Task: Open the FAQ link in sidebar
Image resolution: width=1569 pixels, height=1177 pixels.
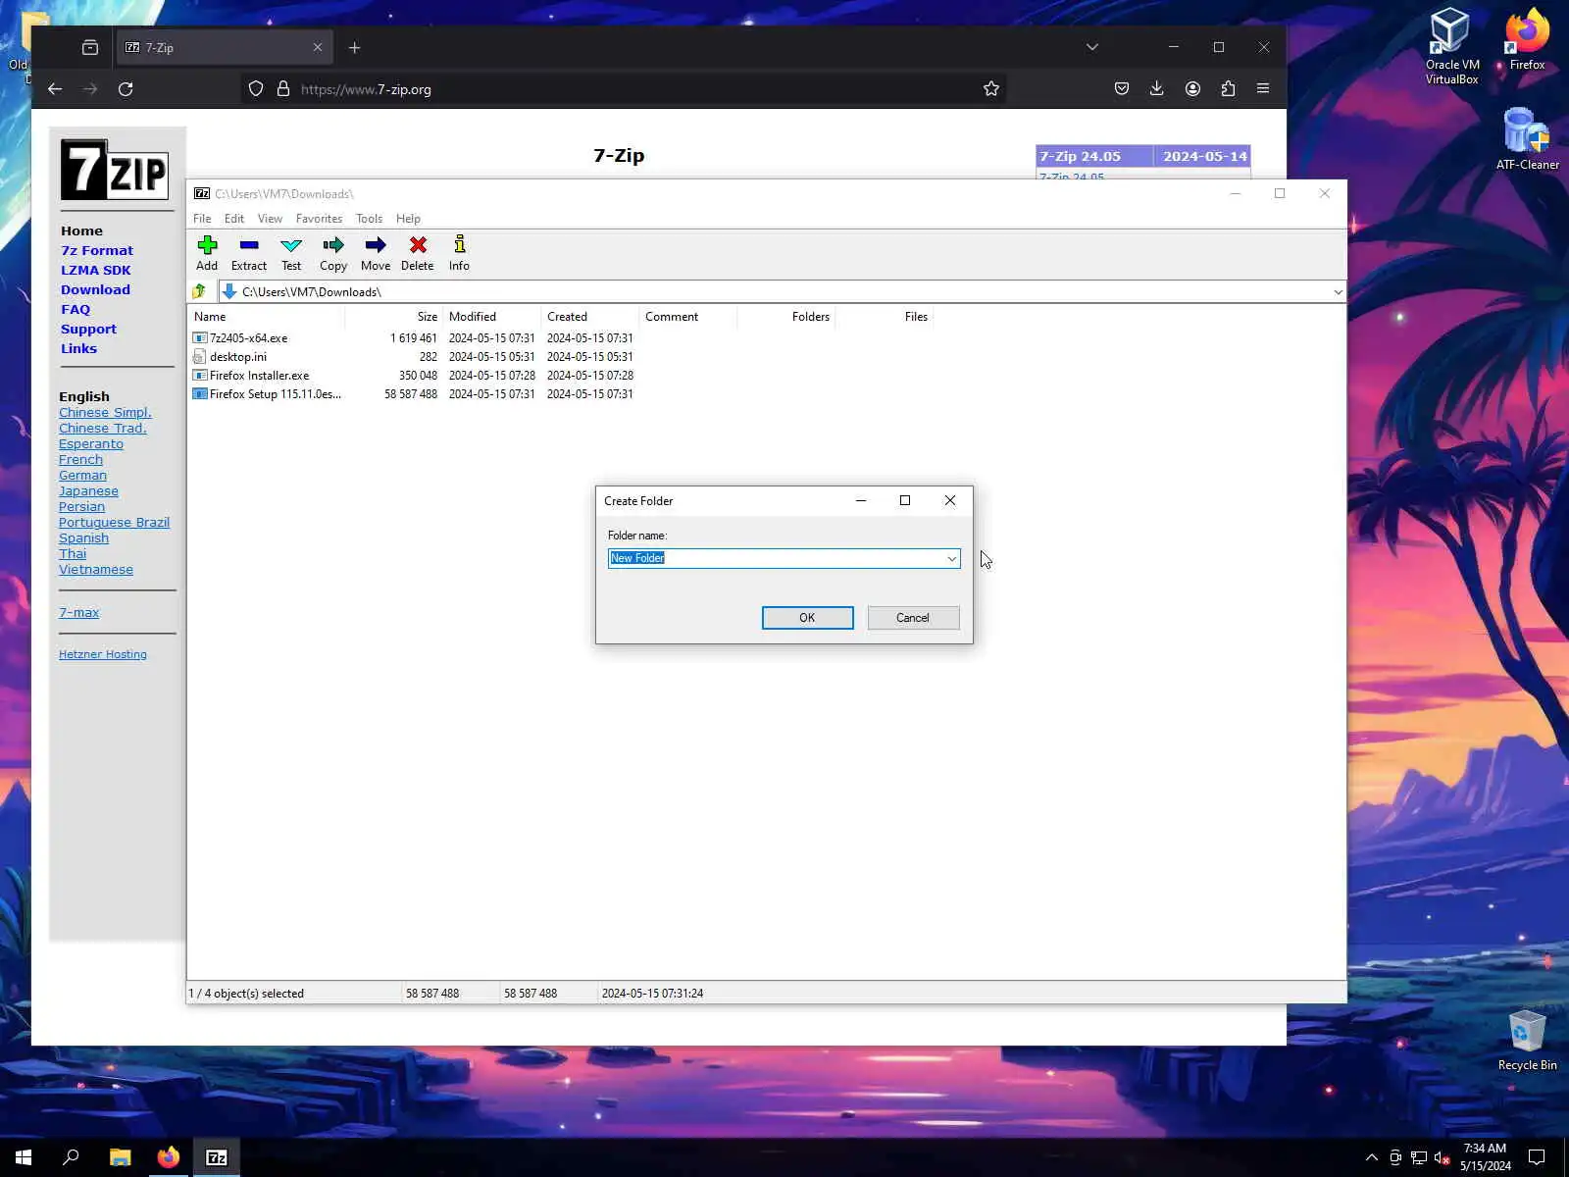Action: point(76,309)
